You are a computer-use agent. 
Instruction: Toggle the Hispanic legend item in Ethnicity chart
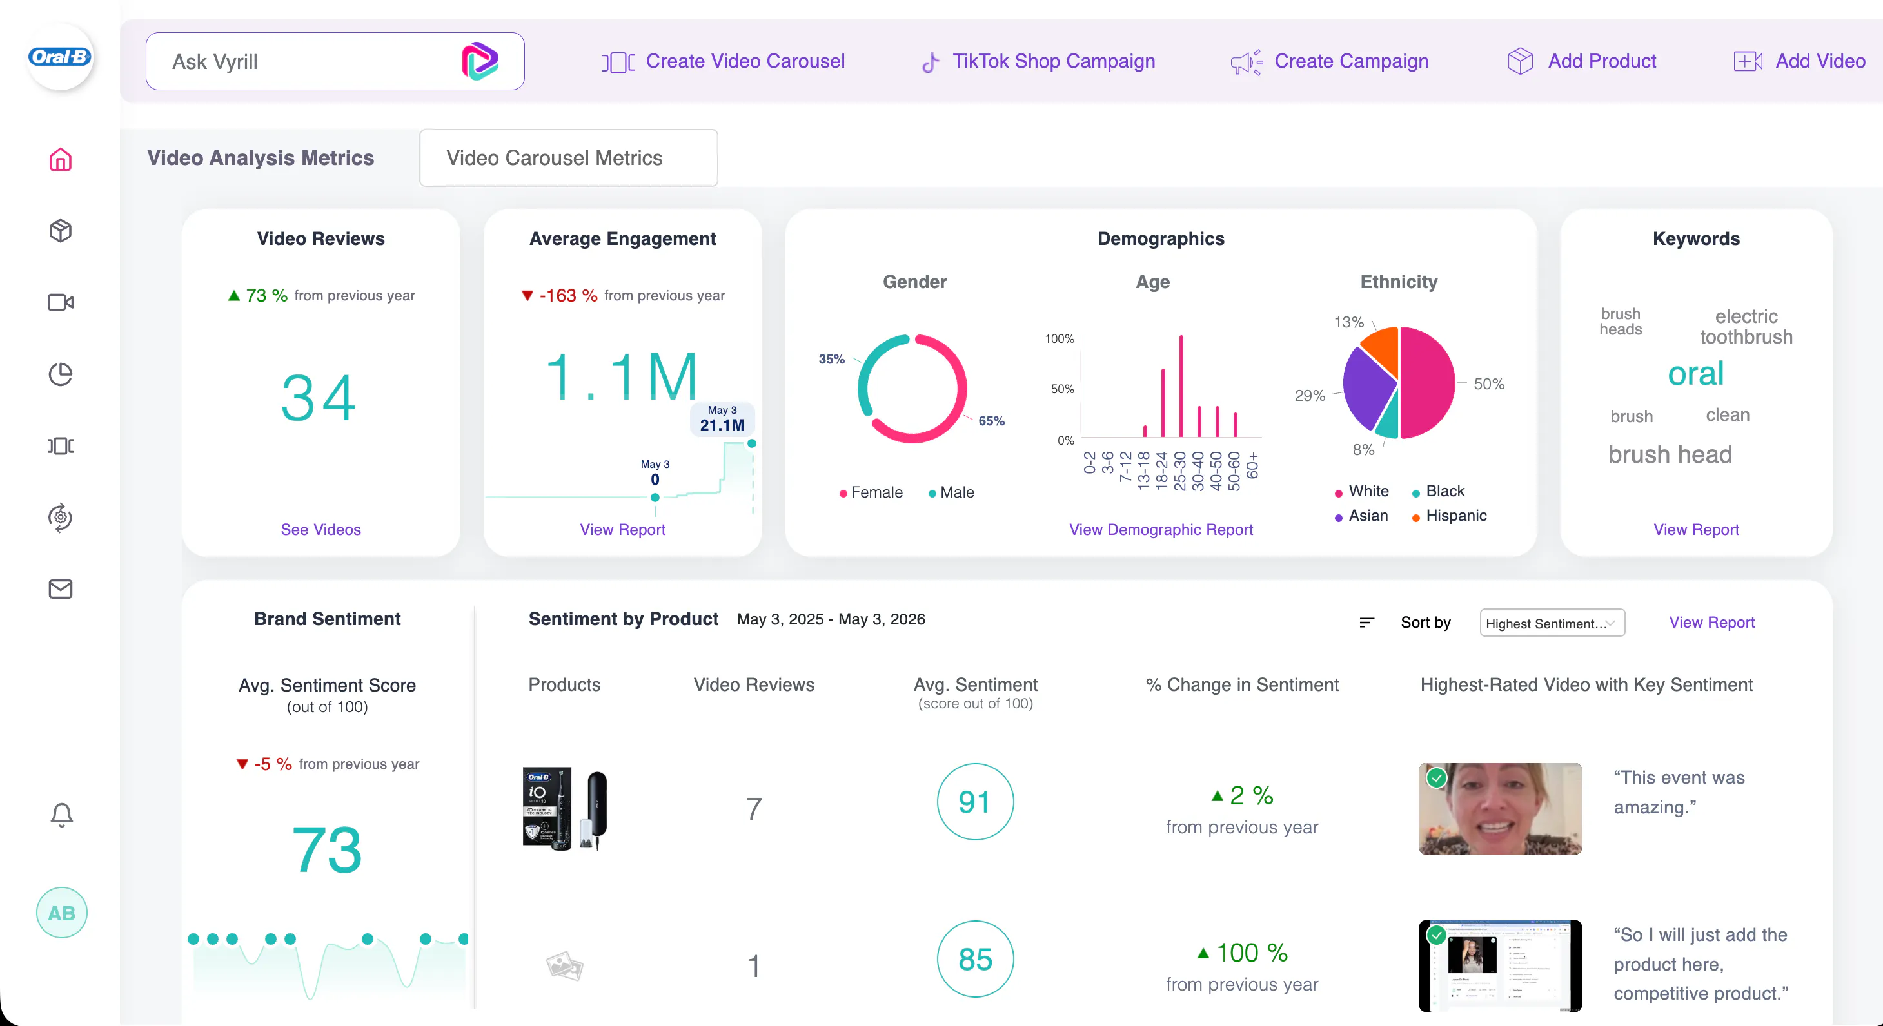pos(1449,516)
